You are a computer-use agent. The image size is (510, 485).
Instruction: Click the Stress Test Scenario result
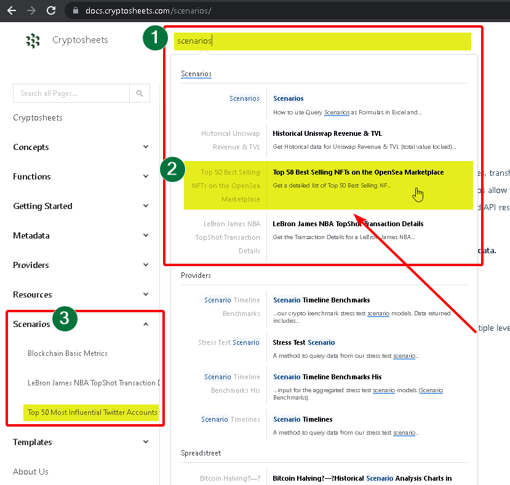point(303,342)
